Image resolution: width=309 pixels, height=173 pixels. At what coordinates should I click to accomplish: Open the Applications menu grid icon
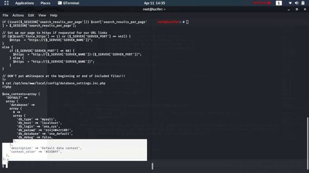(6, 3)
